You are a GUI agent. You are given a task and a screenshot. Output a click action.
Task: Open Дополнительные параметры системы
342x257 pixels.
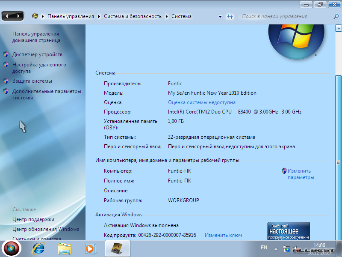click(47, 94)
